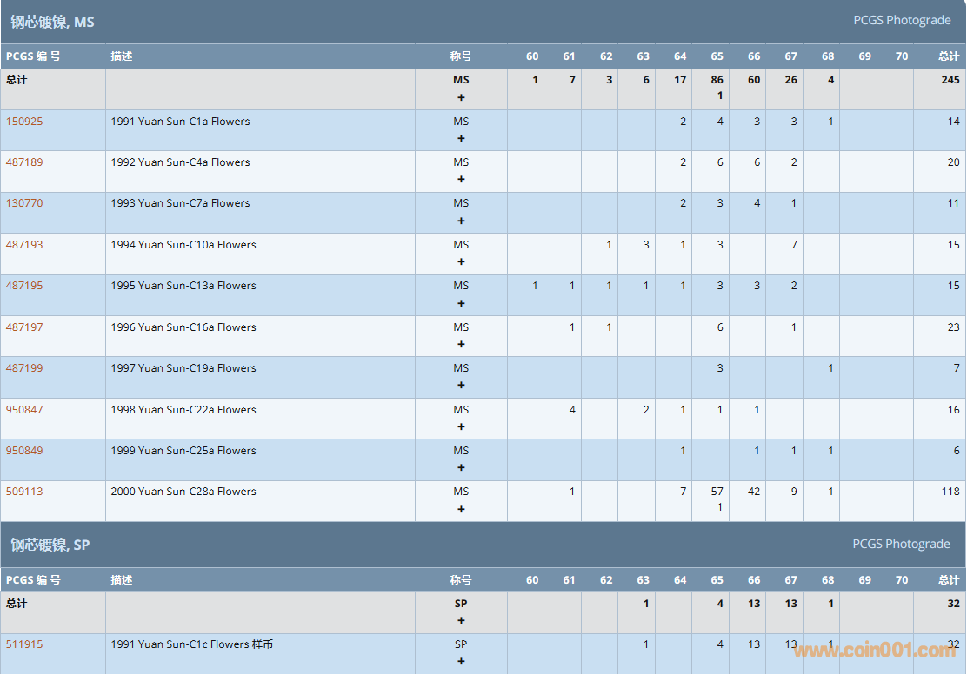Open the 509113 coin number link
Screen dimensions: 967x674
click(24, 492)
